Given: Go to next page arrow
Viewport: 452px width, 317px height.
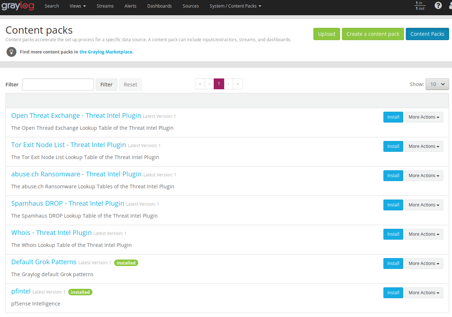Looking at the screenshot, I should 229,84.
